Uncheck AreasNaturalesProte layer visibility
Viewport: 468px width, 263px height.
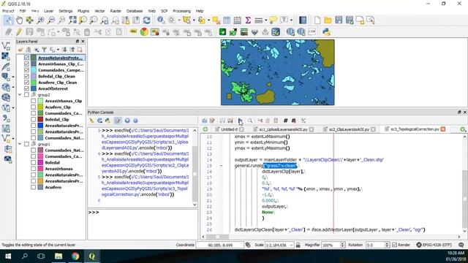tap(26, 58)
